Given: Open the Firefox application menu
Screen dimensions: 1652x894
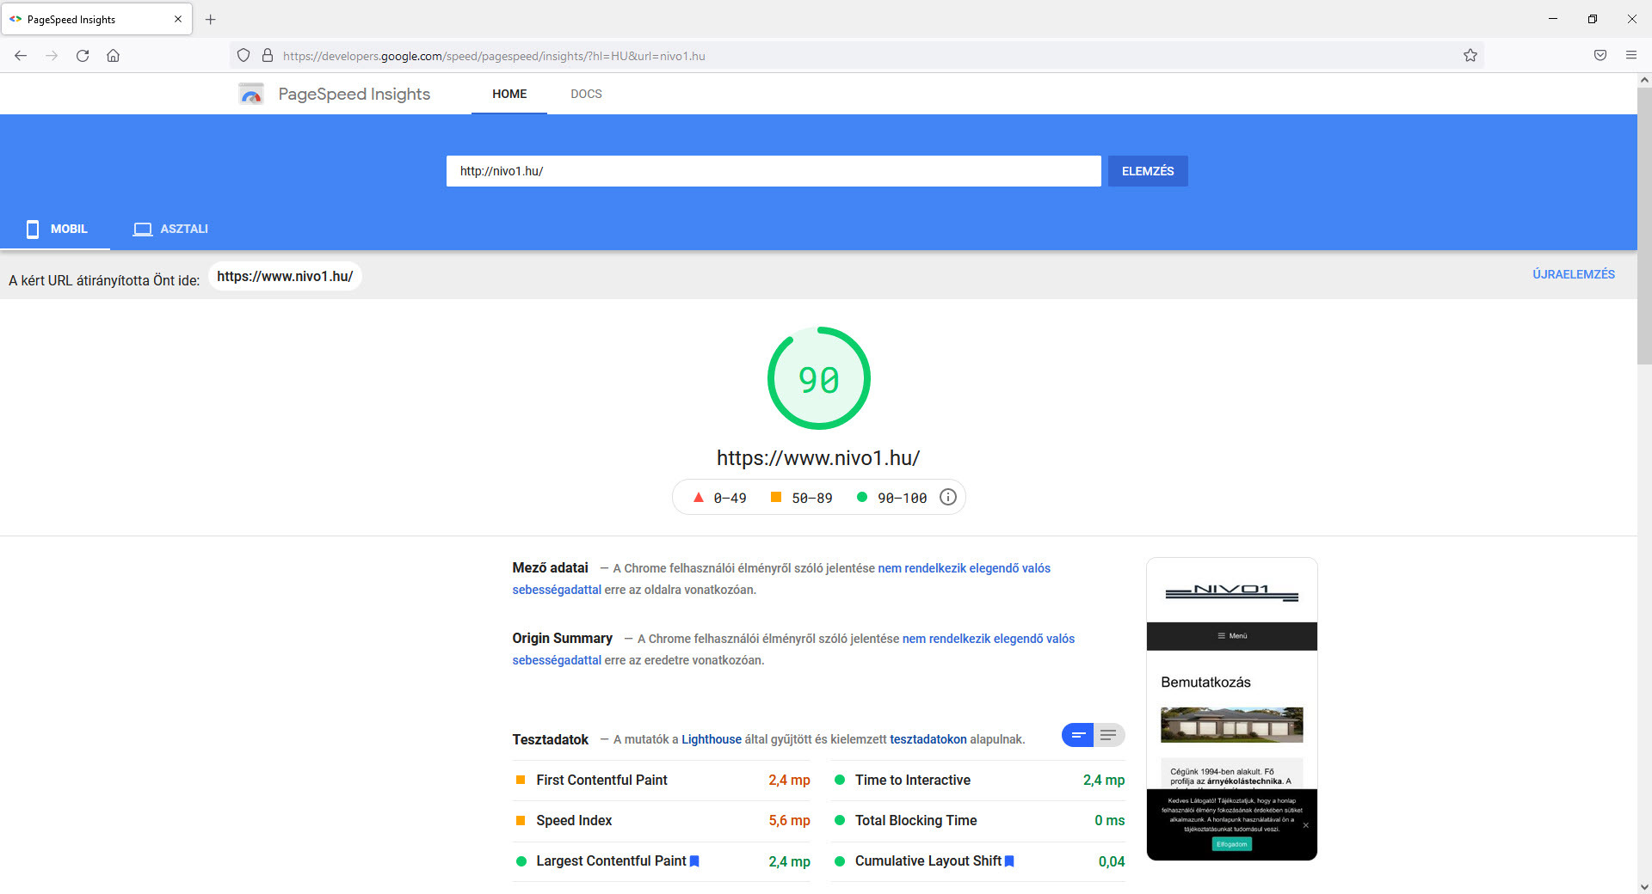Looking at the screenshot, I should click(x=1630, y=56).
